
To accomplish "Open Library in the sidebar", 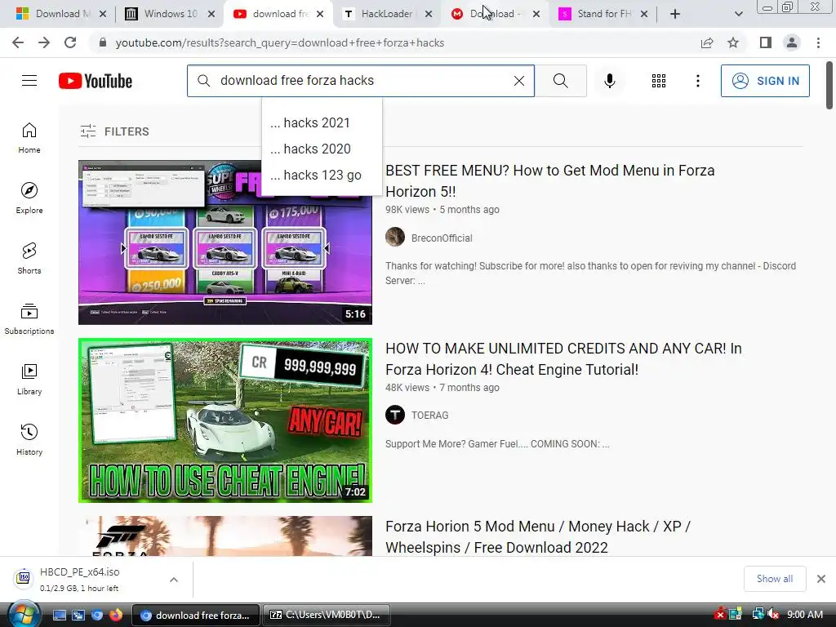I will pyautogui.click(x=29, y=379).
